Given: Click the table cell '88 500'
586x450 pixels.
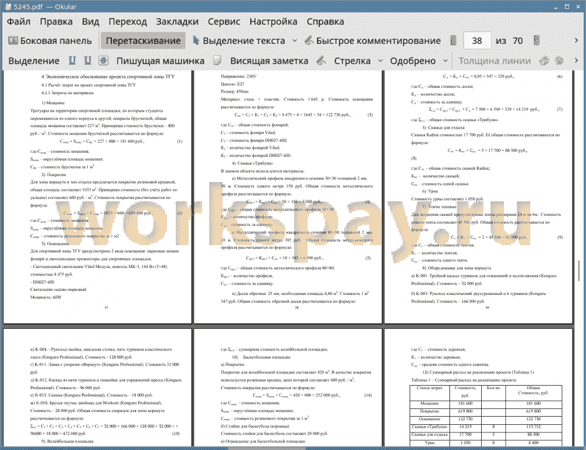Looking at the screenshot, I should (x=533, y=435).
